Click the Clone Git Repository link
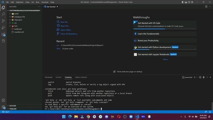This screenshot has width=213, height=120. pos(69,34)
